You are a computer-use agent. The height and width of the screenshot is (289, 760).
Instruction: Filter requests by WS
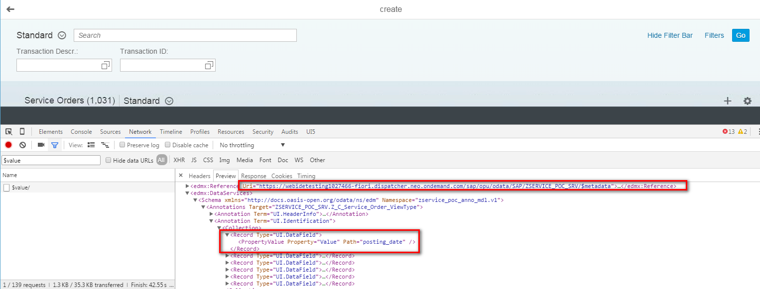[299, 160]
